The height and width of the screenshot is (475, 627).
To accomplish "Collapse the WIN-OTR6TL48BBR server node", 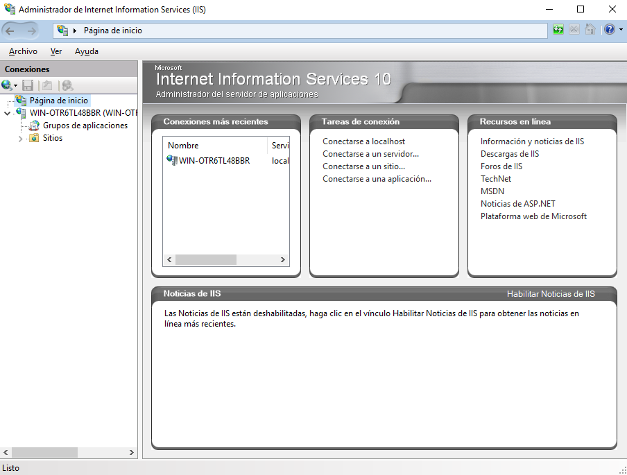I will 8,113.
